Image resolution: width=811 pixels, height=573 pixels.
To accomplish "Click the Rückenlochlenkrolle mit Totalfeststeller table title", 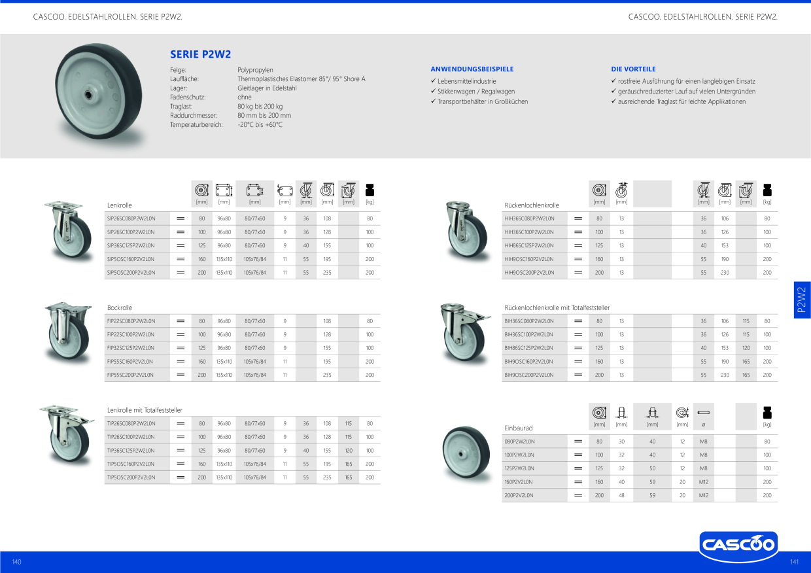I will (557, 307).
